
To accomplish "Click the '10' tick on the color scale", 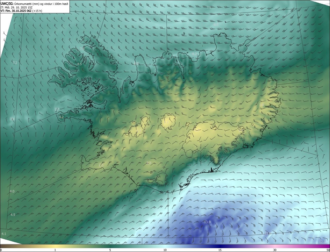I will 165,250.
